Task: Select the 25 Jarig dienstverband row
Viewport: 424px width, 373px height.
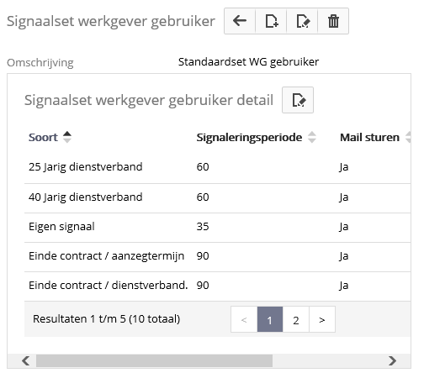Action: click(x=218, y=167)
